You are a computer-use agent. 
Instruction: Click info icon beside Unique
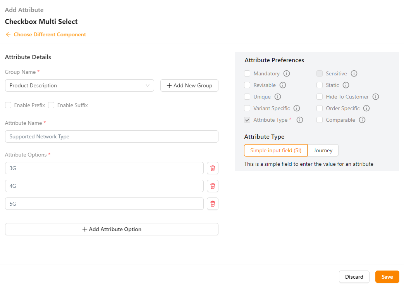[x=277, y=97]
